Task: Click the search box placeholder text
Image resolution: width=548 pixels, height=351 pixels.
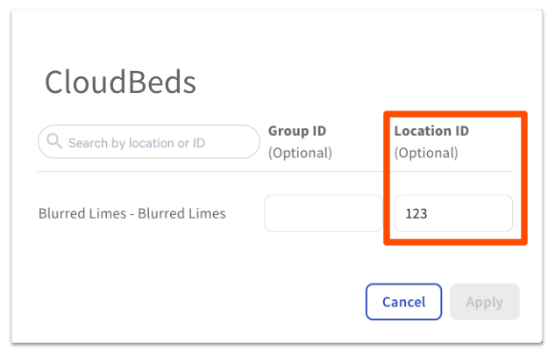Action: tap(136, 142)
